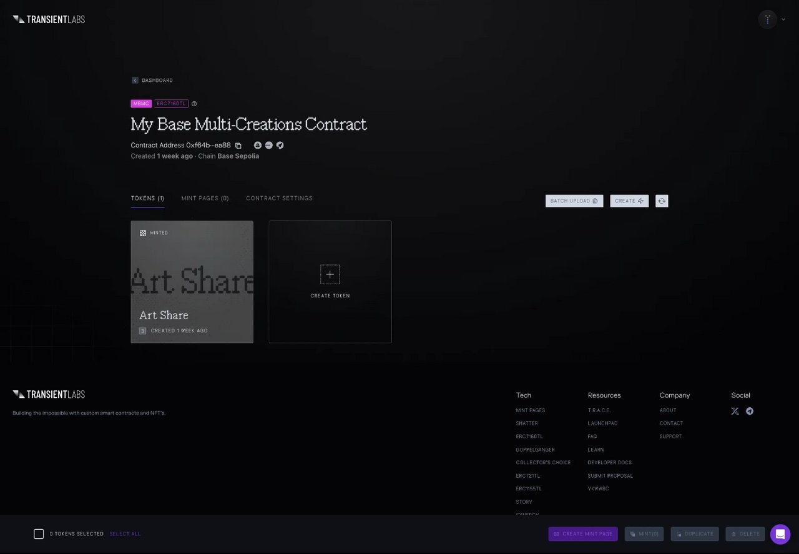Open the Art Share token card
Image resolution: width=799 pixels, height=554 pixels.
tap(192, 282)
